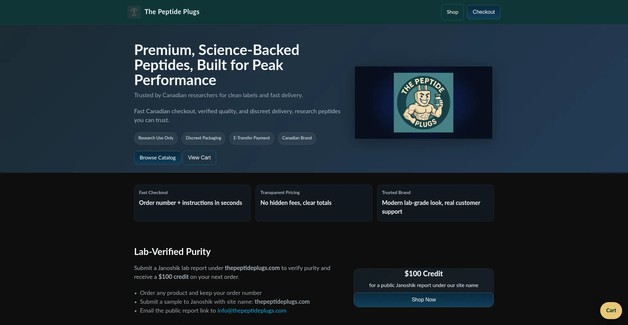Select the Fast Checkout card
Viewport: 628px width, 325px height.
[x=192, y=203]
